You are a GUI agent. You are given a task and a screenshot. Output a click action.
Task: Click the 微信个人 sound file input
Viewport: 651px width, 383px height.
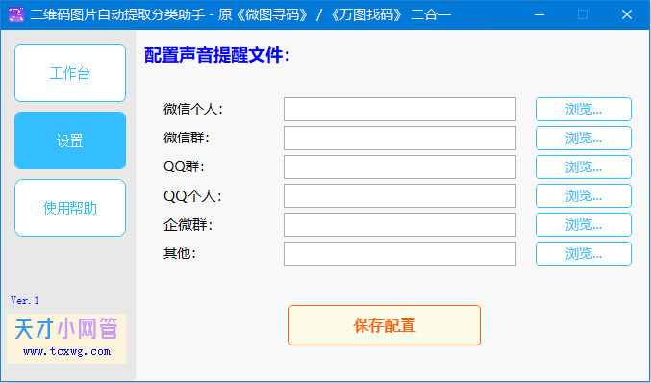click(x=400, y=110)
